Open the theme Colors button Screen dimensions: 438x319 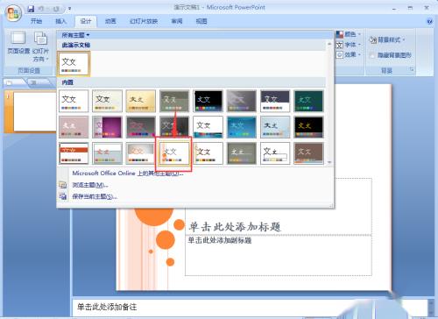click(x=349, y=34)
